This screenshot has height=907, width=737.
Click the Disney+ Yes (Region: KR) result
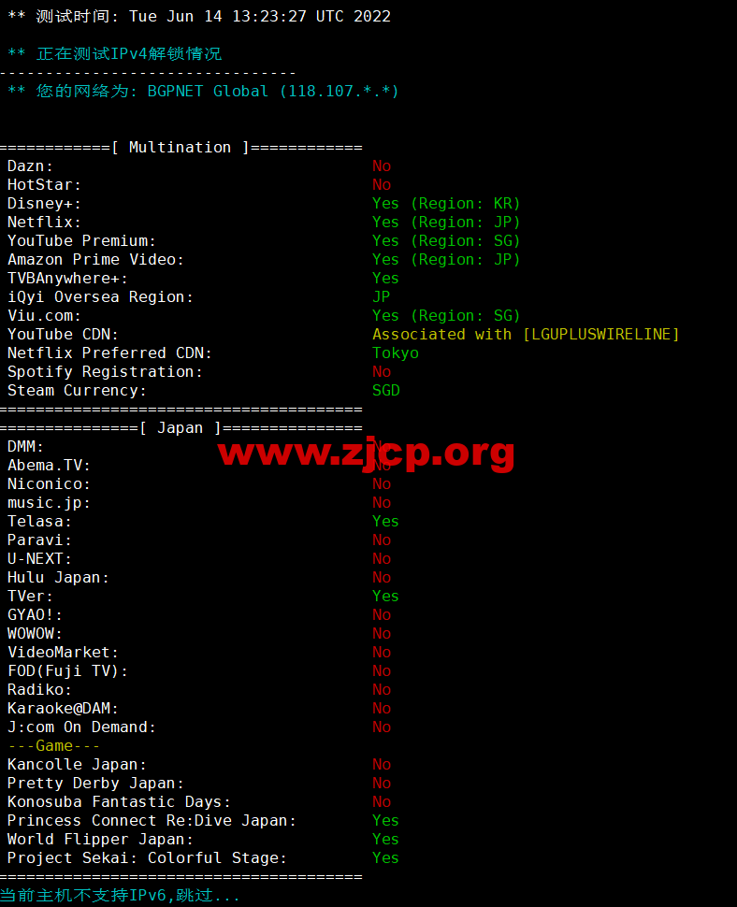446,204
